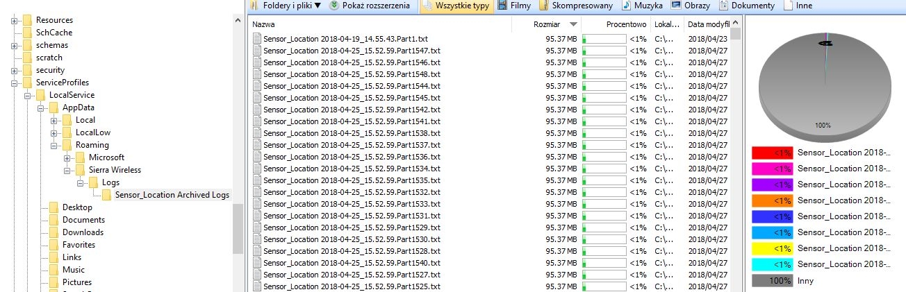This screenshot has width=906, height=292.
Task: Collapse the ServiceProfiles tree node
Action: pyautogui.click(x=15, y=83)
